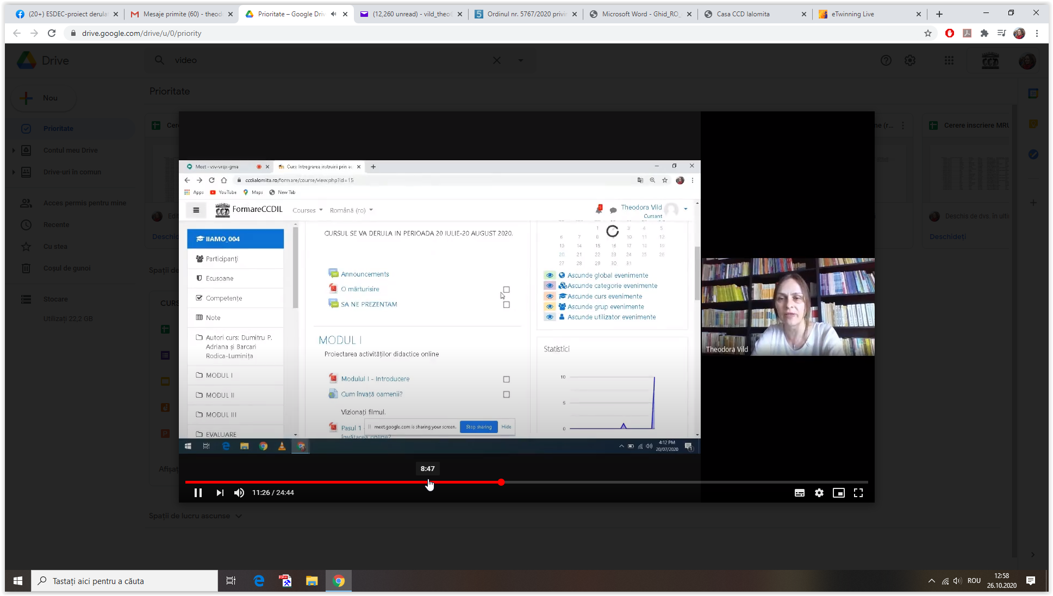Select Prioritate in Drive sidebar
1053x596 pixels.
71,129
